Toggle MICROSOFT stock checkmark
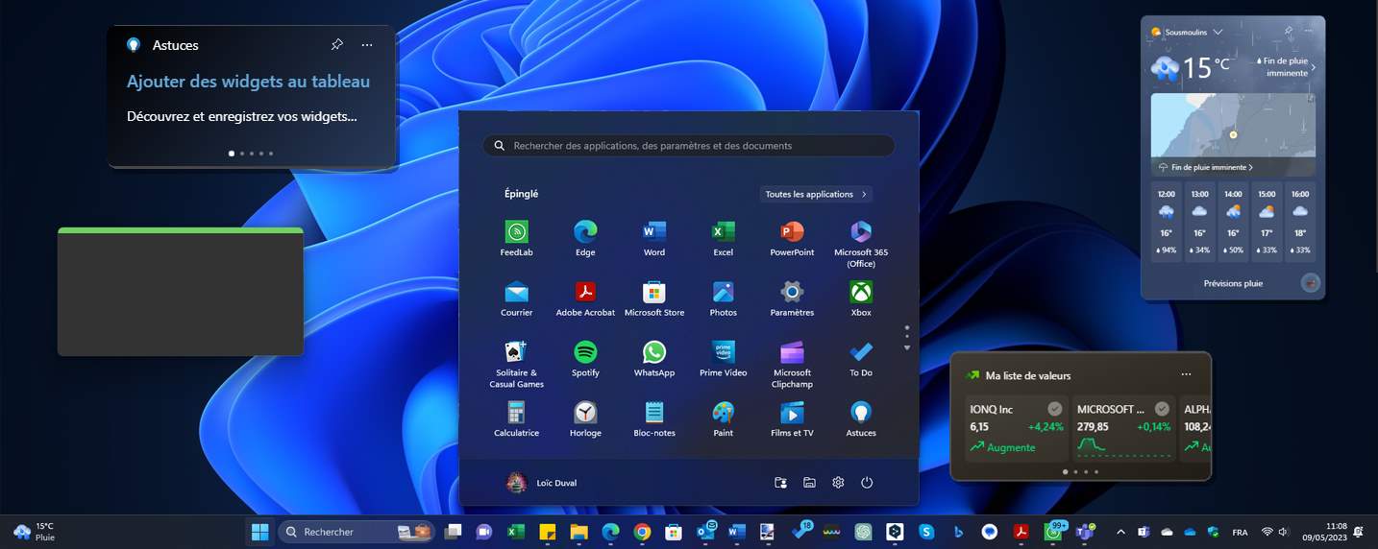The width and height of the screenshot is (1378, 549). point(1162,409)
